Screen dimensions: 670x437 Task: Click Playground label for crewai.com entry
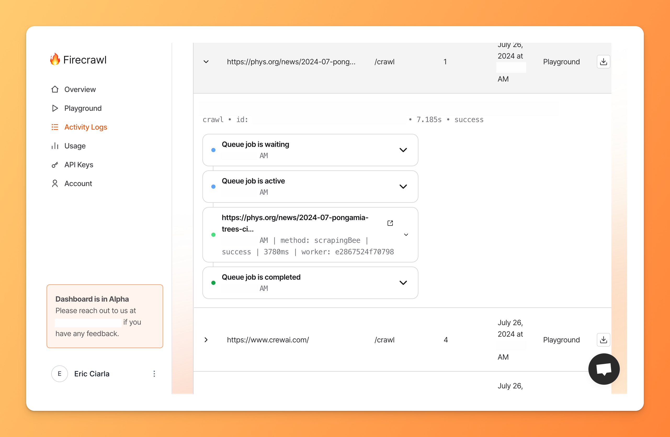click(x=561, y=340)
